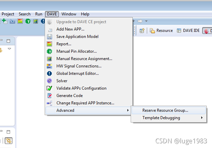Choose Save Application Model
This screenshot has width=212, height=148.
click(x=89, y=37)
